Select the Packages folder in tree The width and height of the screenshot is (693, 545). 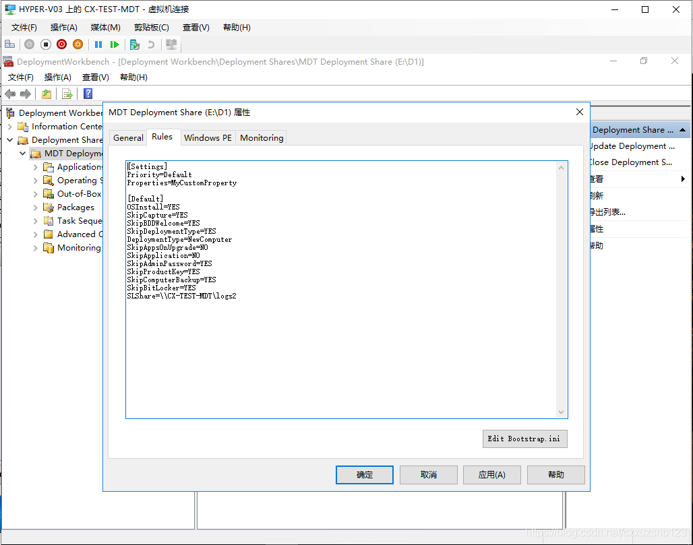69,207
